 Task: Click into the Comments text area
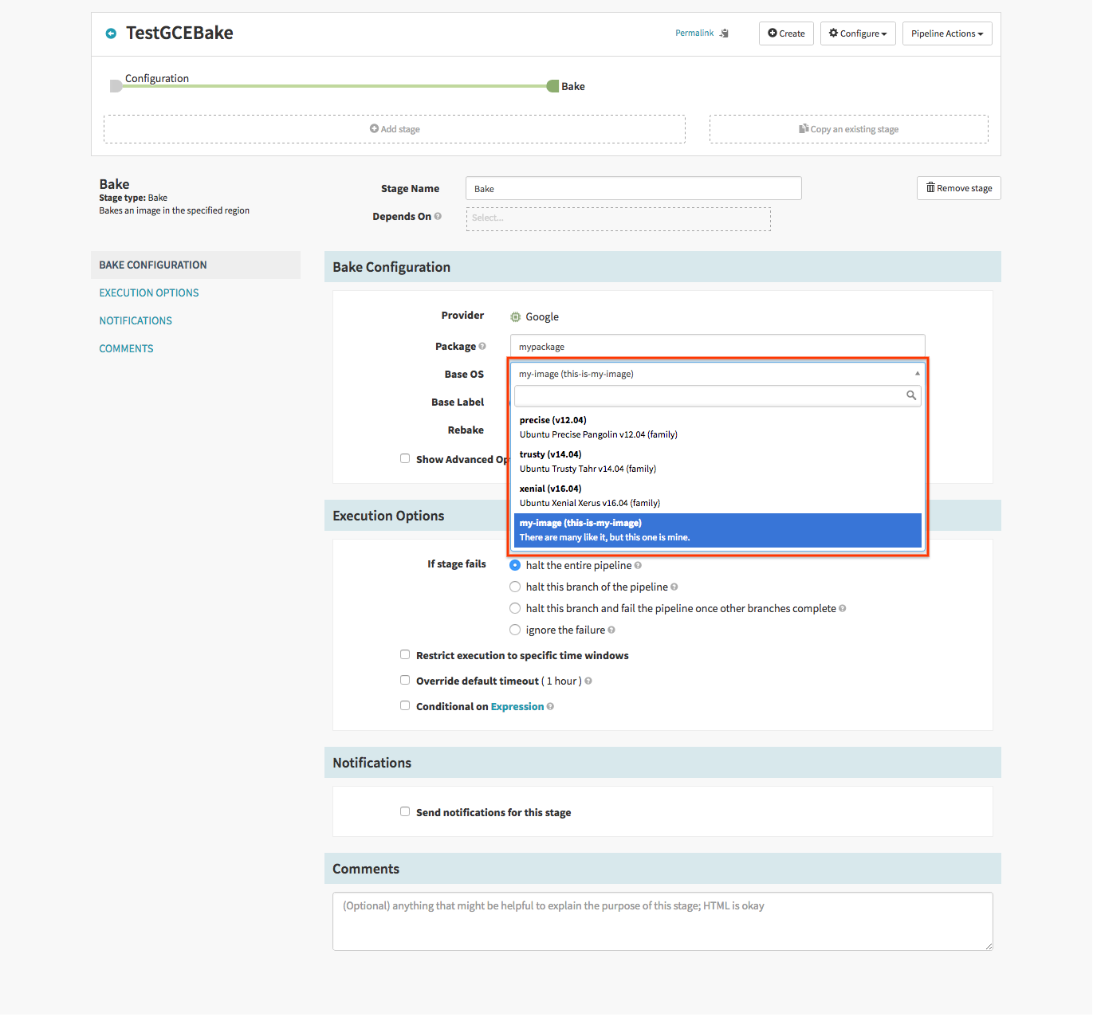[x=662, y=921]
